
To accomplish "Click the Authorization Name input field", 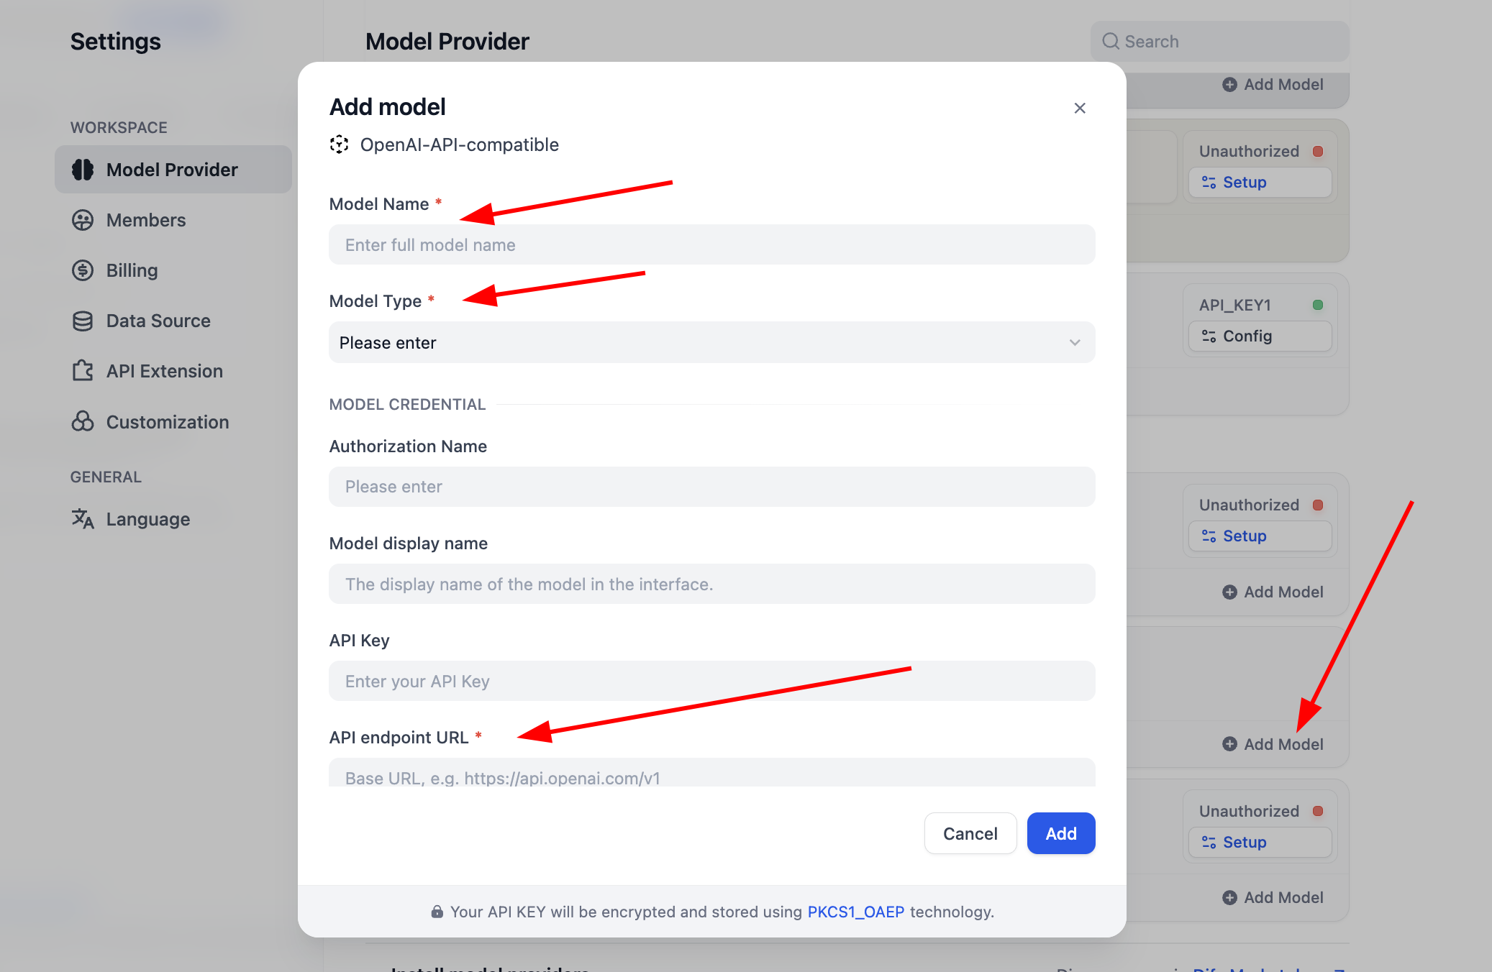I will (x=711, y=487).
